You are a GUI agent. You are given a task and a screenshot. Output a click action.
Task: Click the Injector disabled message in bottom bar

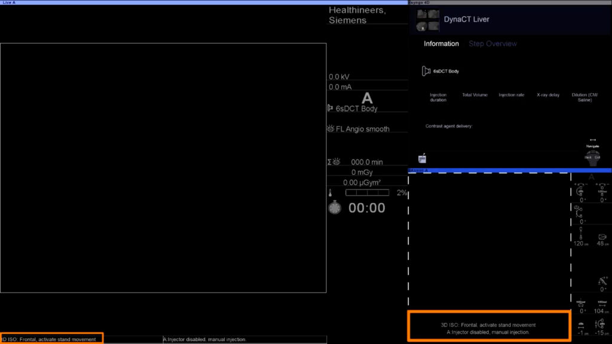205,339
